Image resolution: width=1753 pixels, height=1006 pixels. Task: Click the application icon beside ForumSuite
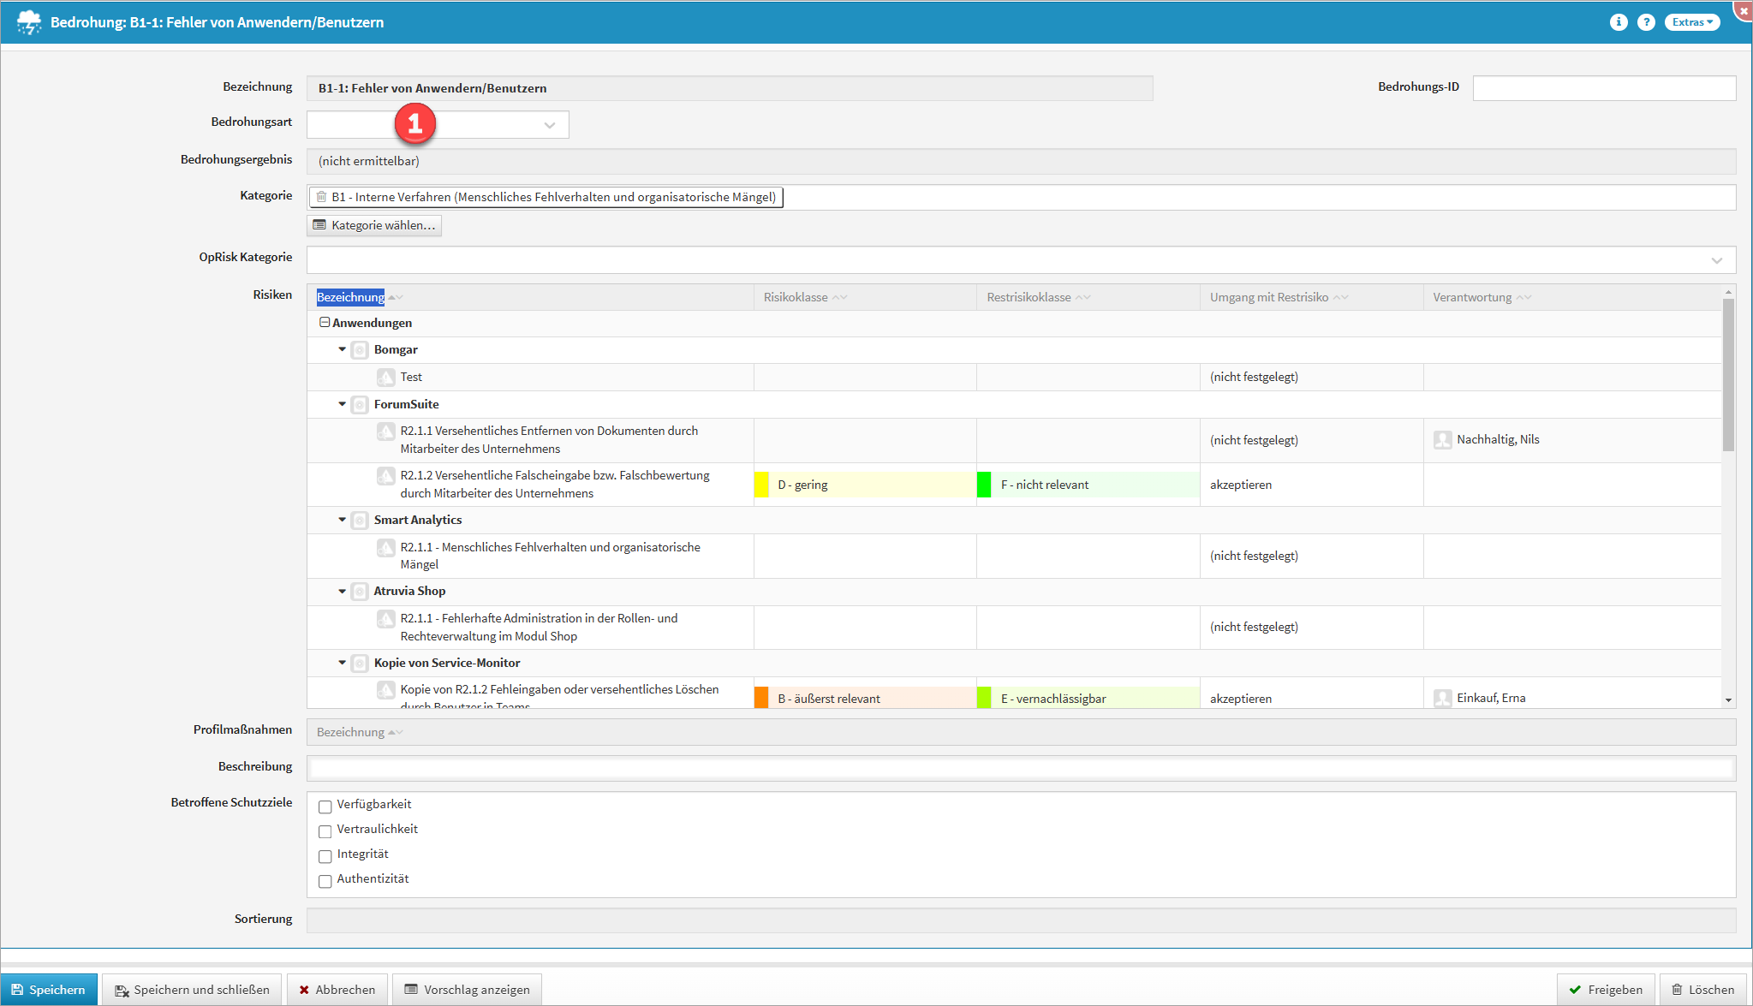360,404
